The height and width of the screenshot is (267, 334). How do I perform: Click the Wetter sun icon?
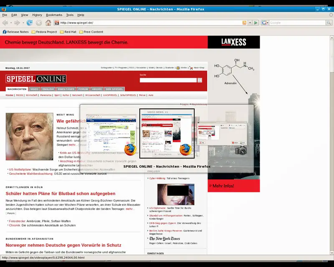point(178,68)
